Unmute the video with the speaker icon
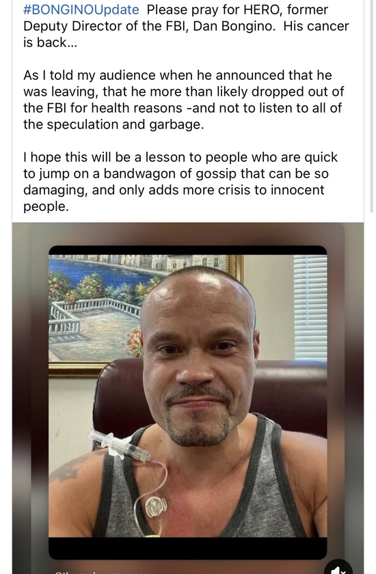 338,569
